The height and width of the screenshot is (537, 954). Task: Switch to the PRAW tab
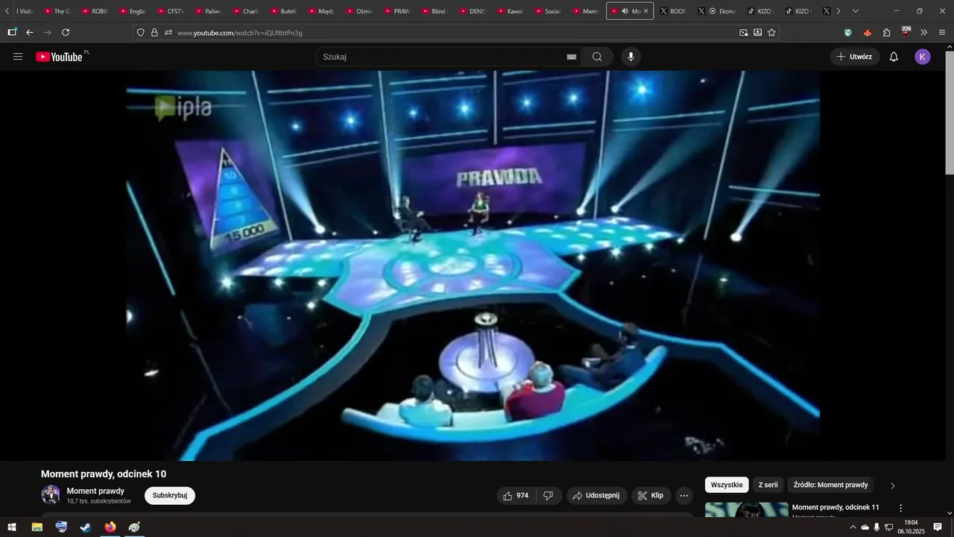click(x=397, y=11)
